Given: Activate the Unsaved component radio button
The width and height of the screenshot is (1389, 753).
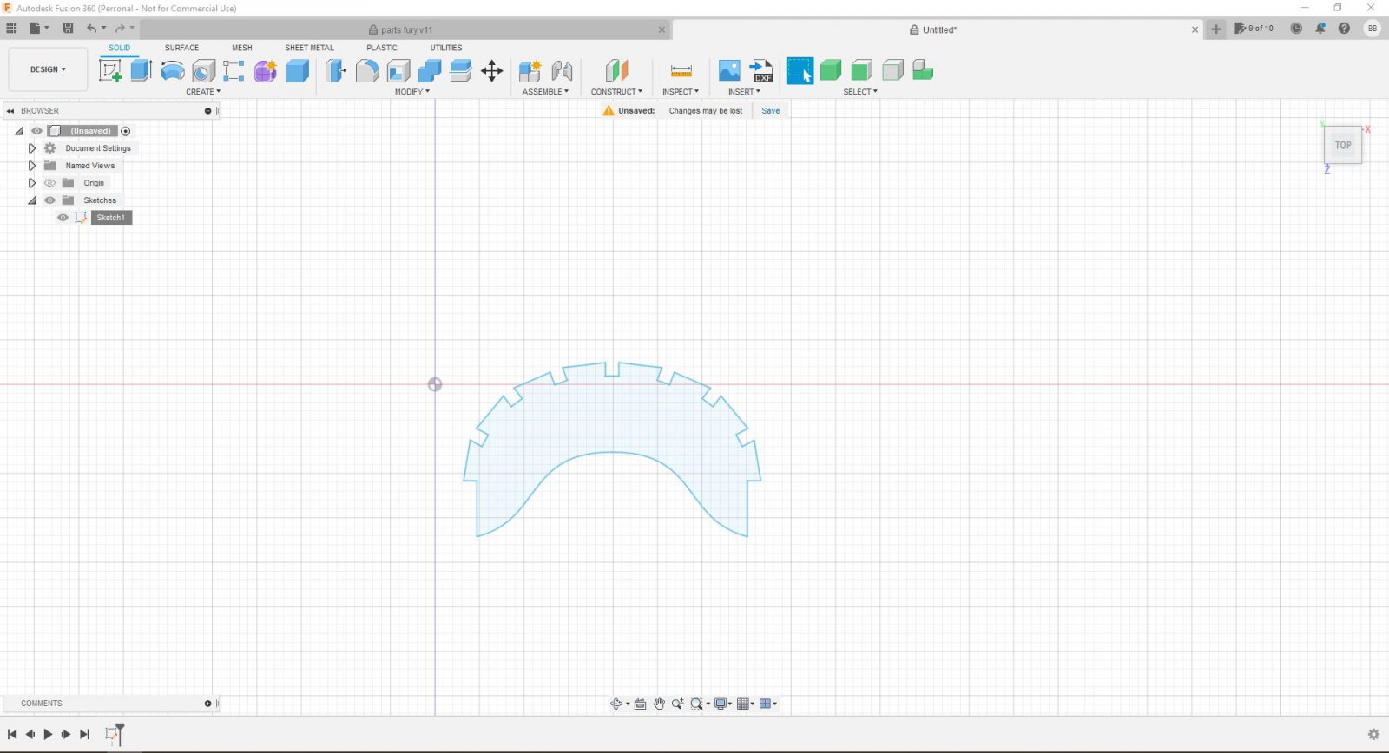Looking at the screenshot, I should pyautogui.click(x=126, y=131).
